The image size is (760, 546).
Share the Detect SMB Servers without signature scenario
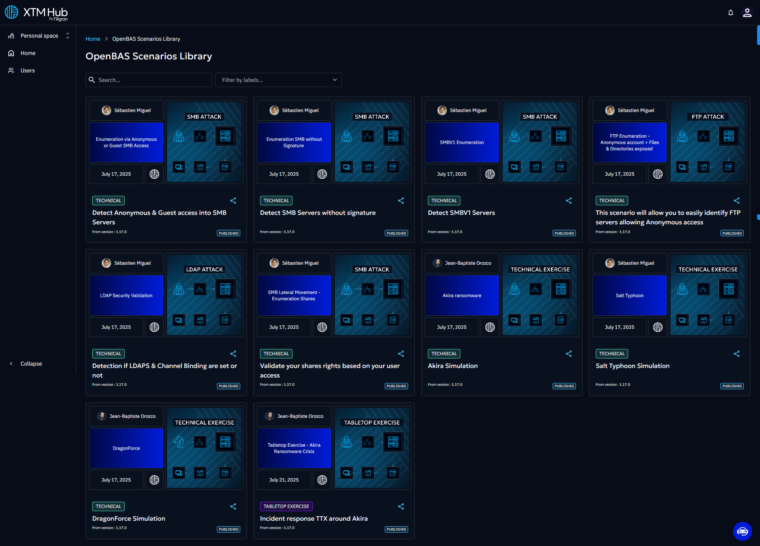click(x=401, y=201)
